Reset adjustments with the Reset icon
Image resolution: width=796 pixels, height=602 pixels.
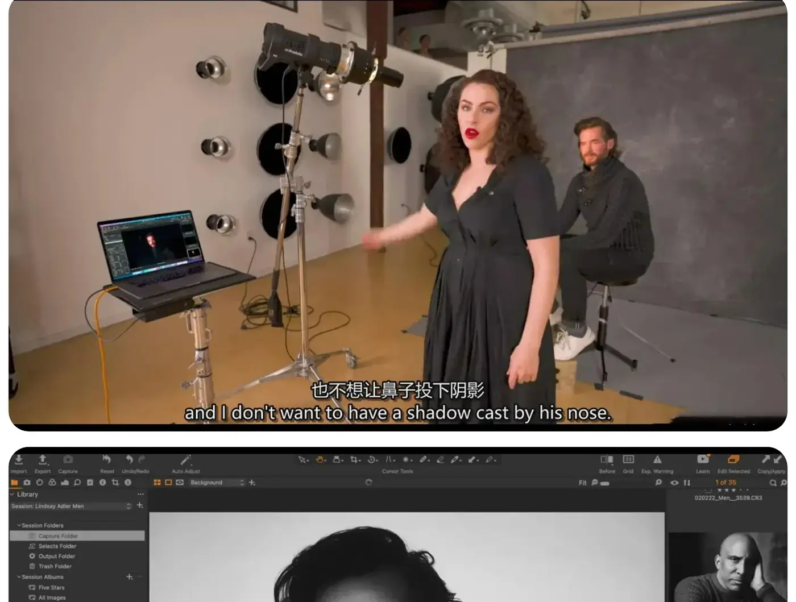click(106, 459)
